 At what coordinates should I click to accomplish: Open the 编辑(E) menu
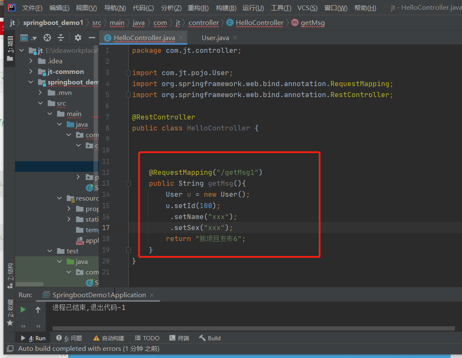tap(59, 8)
